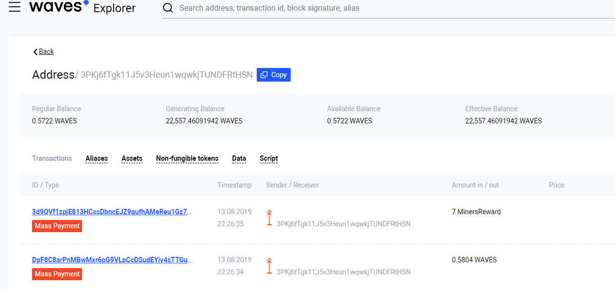Click Mass Payment badge for 7 MinersReward row

[x=57, y=226]
